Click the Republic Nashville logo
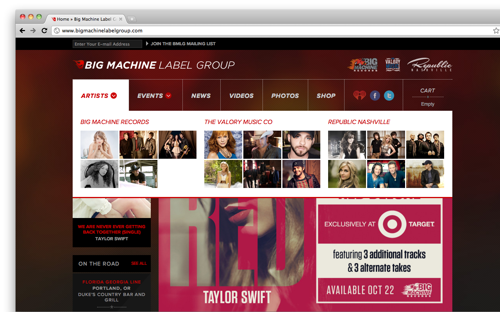The width and height of the screenshot is (500, 312). coord(430,65)
